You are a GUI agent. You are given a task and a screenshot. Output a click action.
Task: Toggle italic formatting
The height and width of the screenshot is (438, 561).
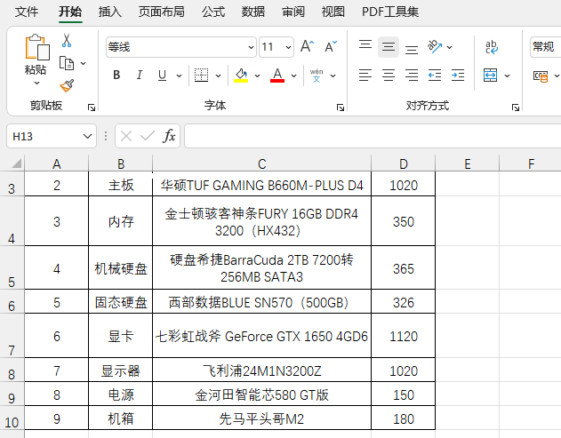click(x=140, y=76)
